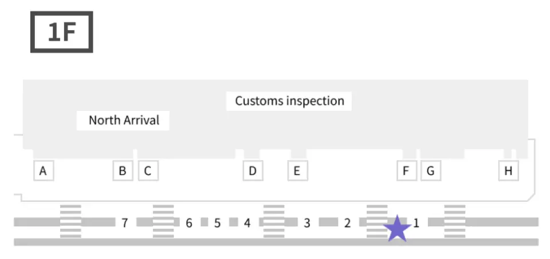The image size is (550, 259).
Task: Select exit H box
Action: coord(508,170)
